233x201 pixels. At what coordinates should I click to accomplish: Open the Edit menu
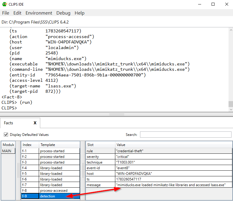[x=17, y=13]
